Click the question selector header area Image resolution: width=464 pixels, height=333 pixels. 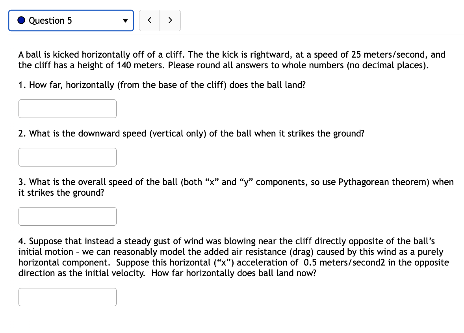tap(71, 20)
